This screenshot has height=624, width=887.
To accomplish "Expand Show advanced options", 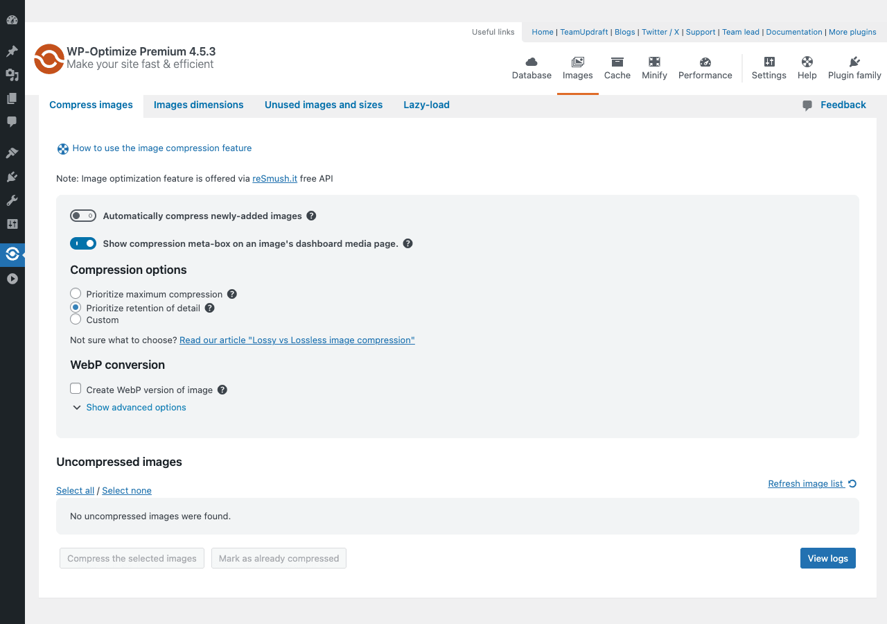I will coord(130,407).
